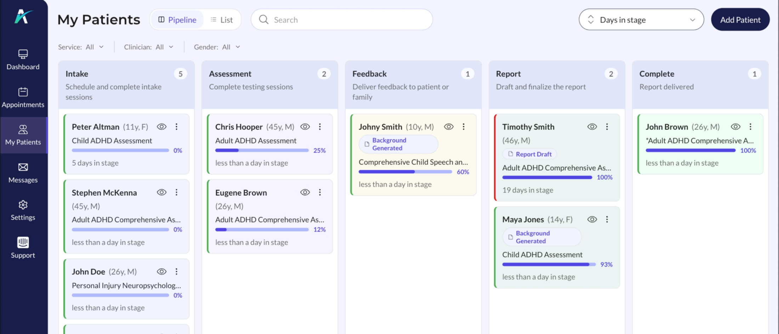The height and width of the screenshot is (334, 779).
Task: Open patient Peter Altman's name
Action: coord(96,127)
